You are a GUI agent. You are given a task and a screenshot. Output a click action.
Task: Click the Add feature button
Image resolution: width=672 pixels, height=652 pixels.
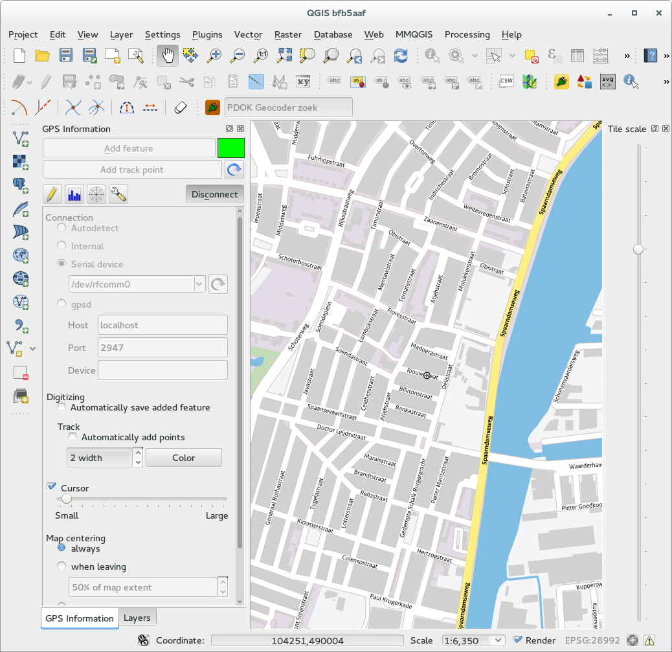pyautogui.click(x=129, y=148)
